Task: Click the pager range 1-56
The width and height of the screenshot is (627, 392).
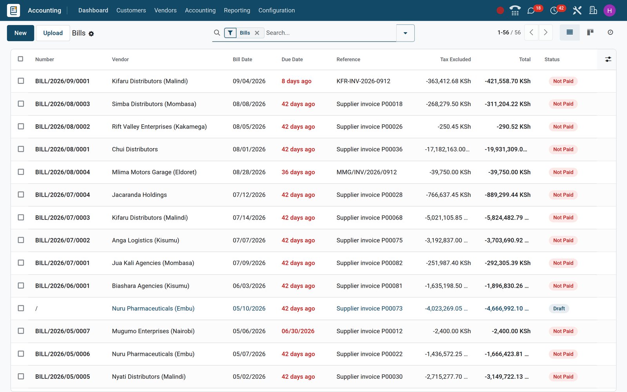Action: (x=503, y=33)
